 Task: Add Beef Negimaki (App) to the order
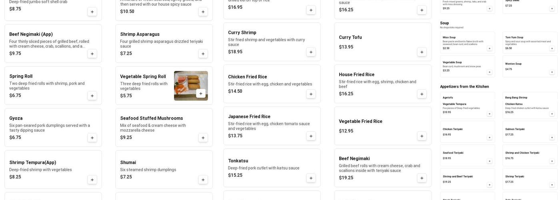tap(92, 54)
